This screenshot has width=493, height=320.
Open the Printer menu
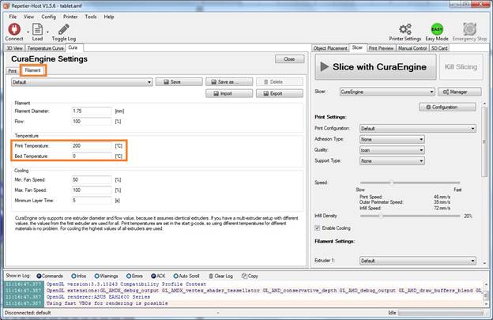[x=70, y=16]
